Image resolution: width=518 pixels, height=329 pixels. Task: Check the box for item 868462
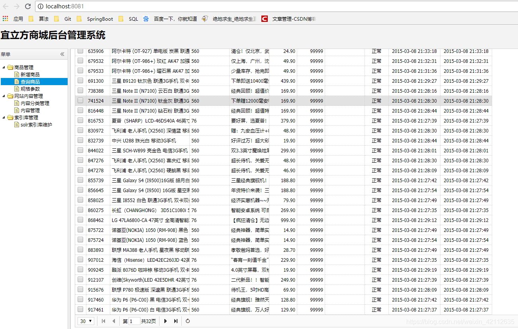point(80,220)
